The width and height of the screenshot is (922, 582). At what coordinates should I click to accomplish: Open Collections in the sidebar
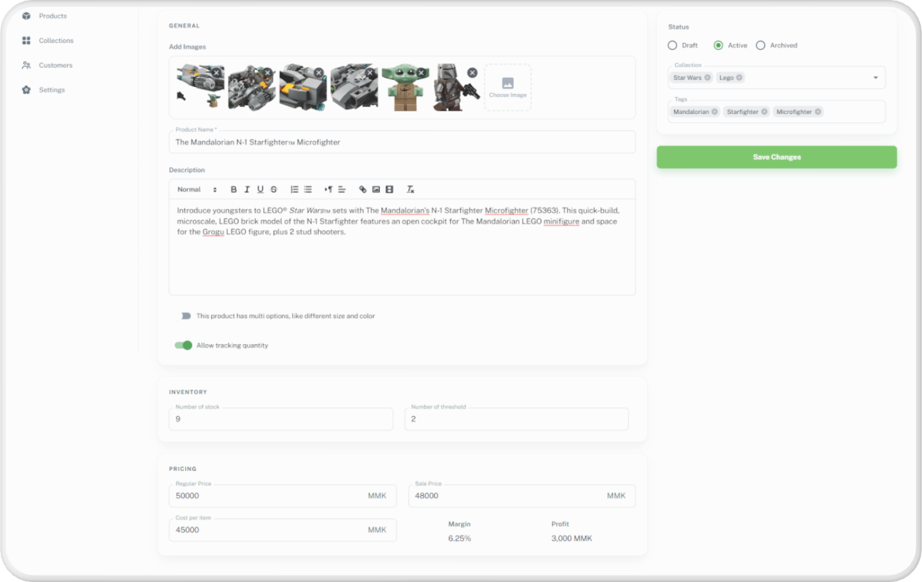(x=56, y=40)
